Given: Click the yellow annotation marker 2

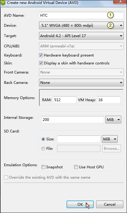Looking at the screenshot, I should tap(110, 25).
